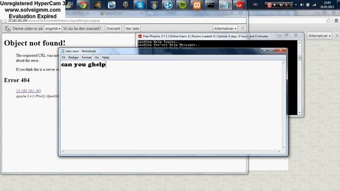Open the XAMPP control panel taskbar icon
Screen dimensions: 340x191
coord(197,5)
